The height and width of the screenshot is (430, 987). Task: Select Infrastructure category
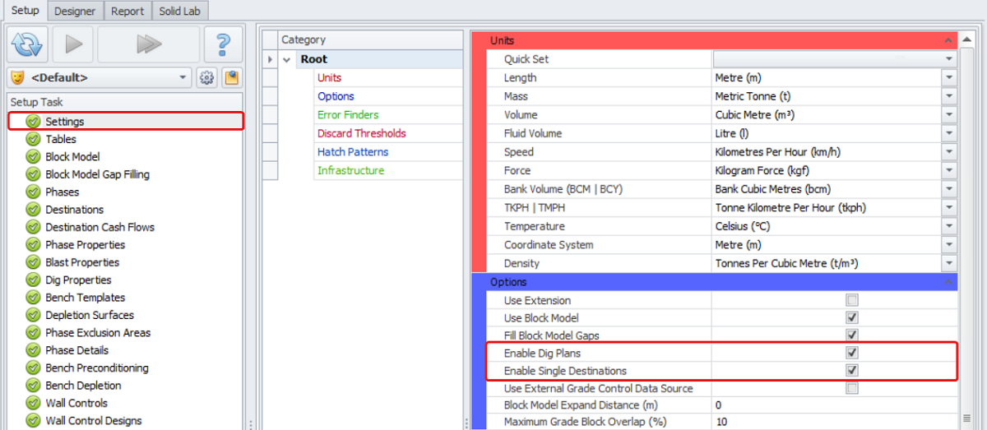[350, 170]
